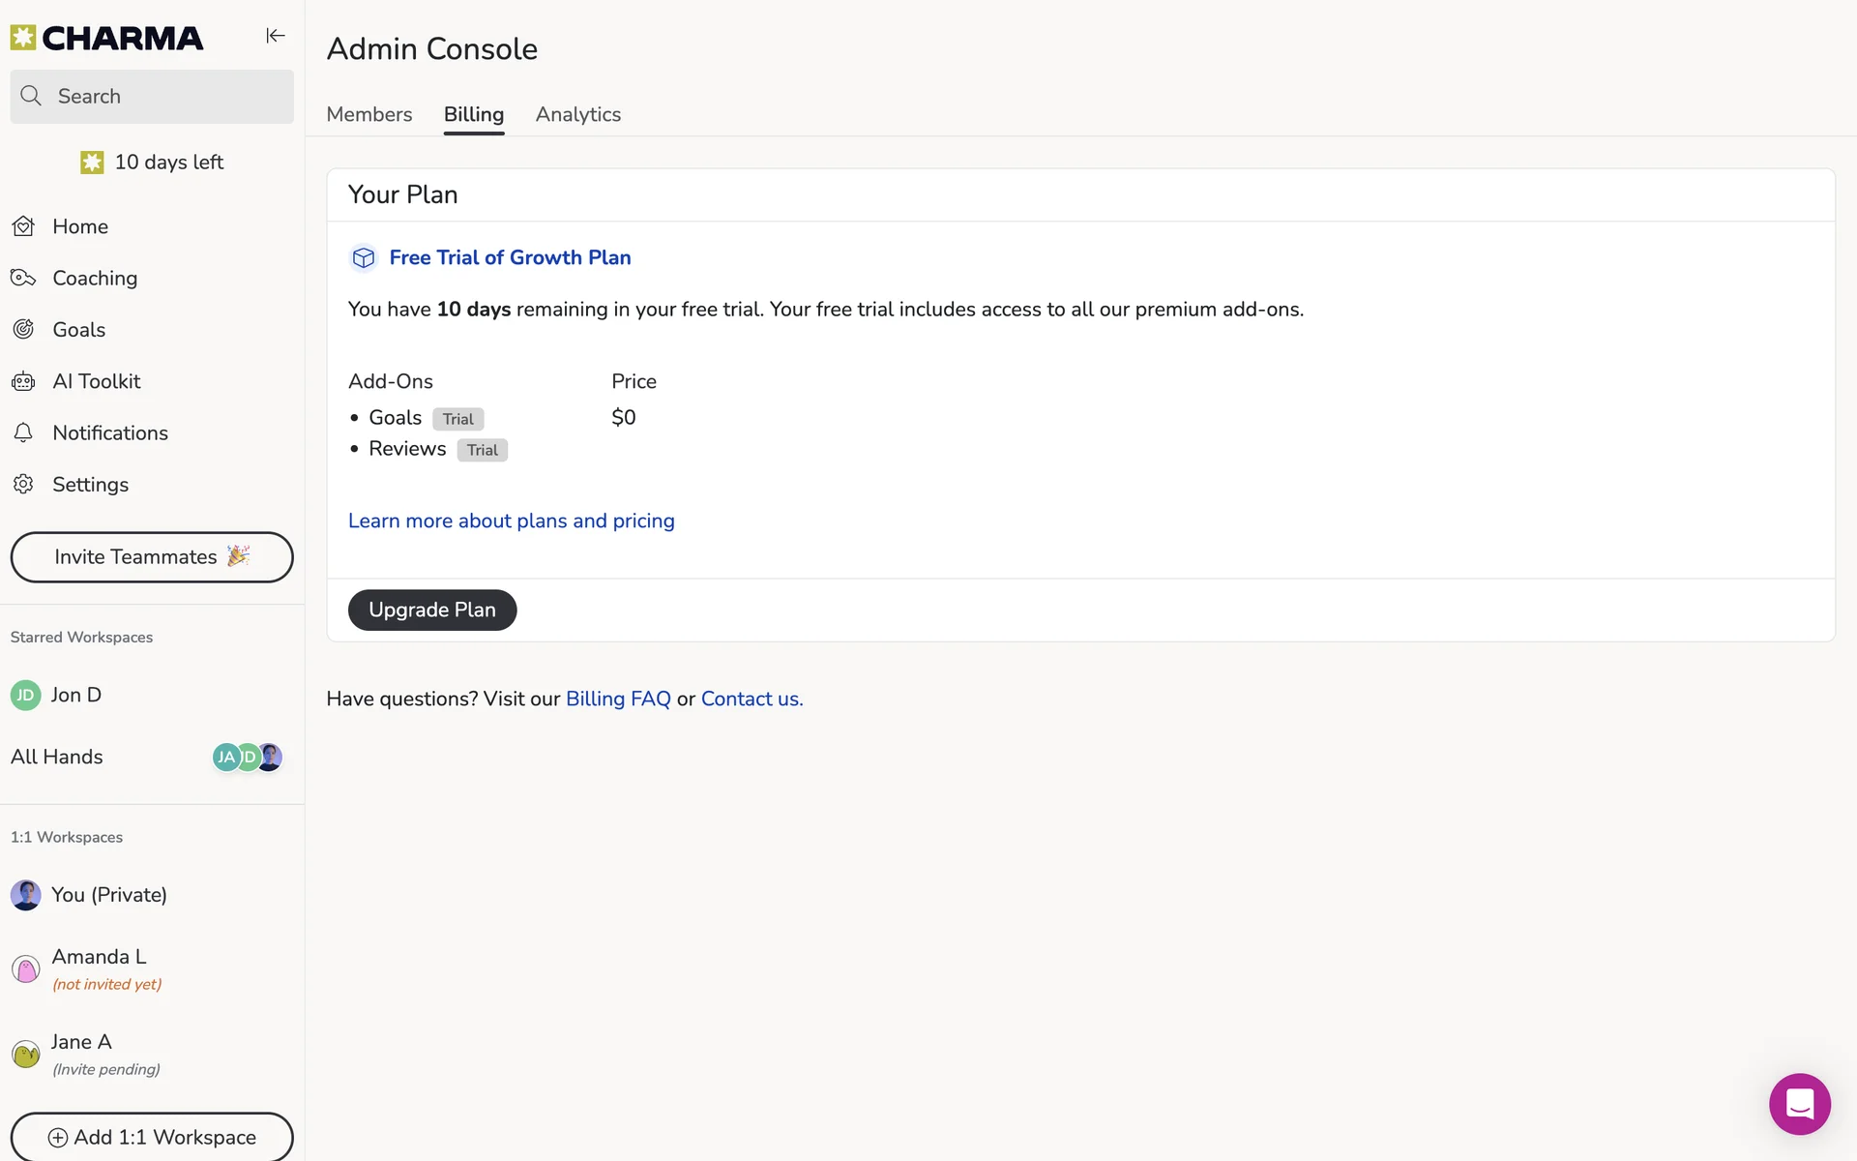Click the Search input field

(x=152, y=97)
